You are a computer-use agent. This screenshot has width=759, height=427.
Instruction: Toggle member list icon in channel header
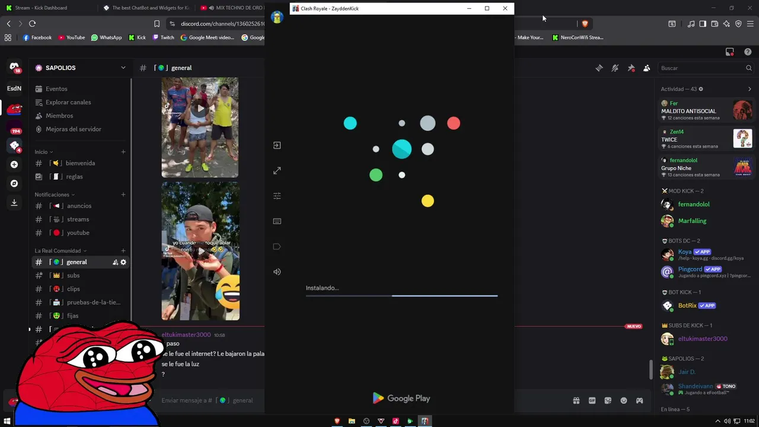coord(647,68)
